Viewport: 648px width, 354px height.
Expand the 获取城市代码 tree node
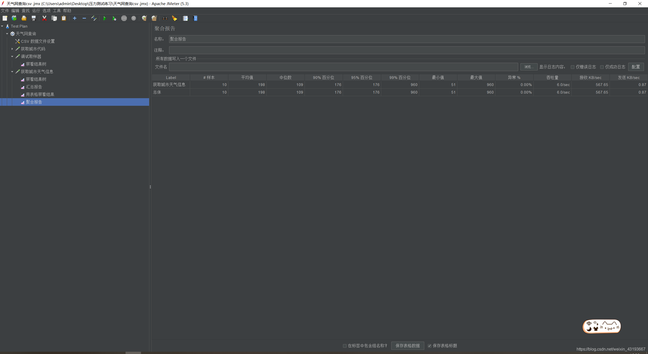tap(12, 49)
